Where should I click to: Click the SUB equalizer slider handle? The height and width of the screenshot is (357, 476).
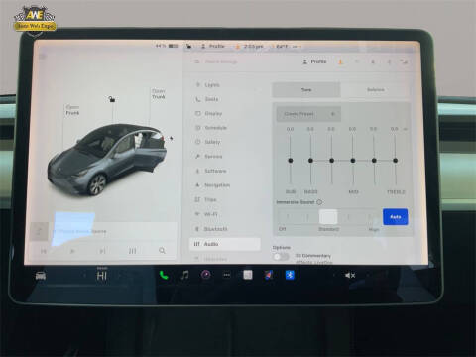click(x=291, y=161)
